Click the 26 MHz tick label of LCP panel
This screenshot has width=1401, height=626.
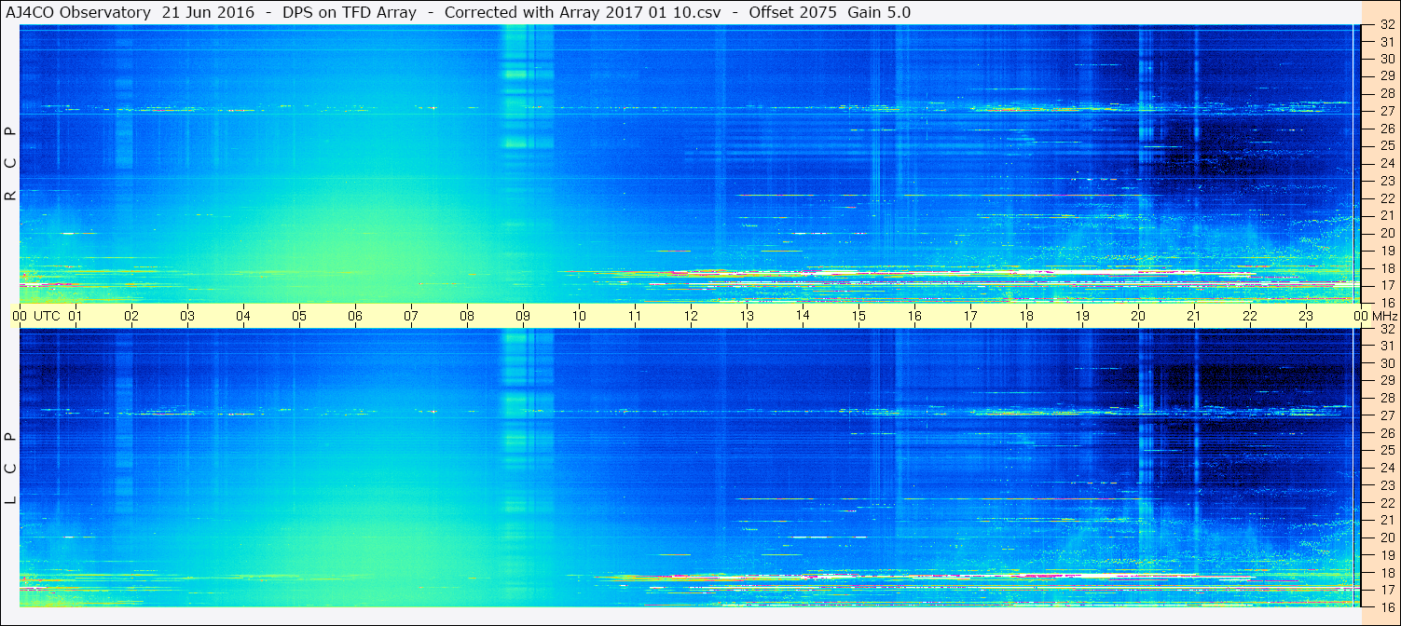click(x=1387, y=433)
